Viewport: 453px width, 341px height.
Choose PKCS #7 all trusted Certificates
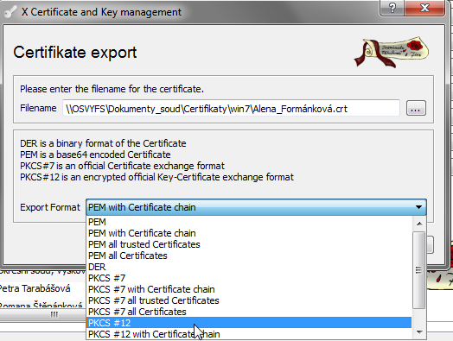click(249, 300)
